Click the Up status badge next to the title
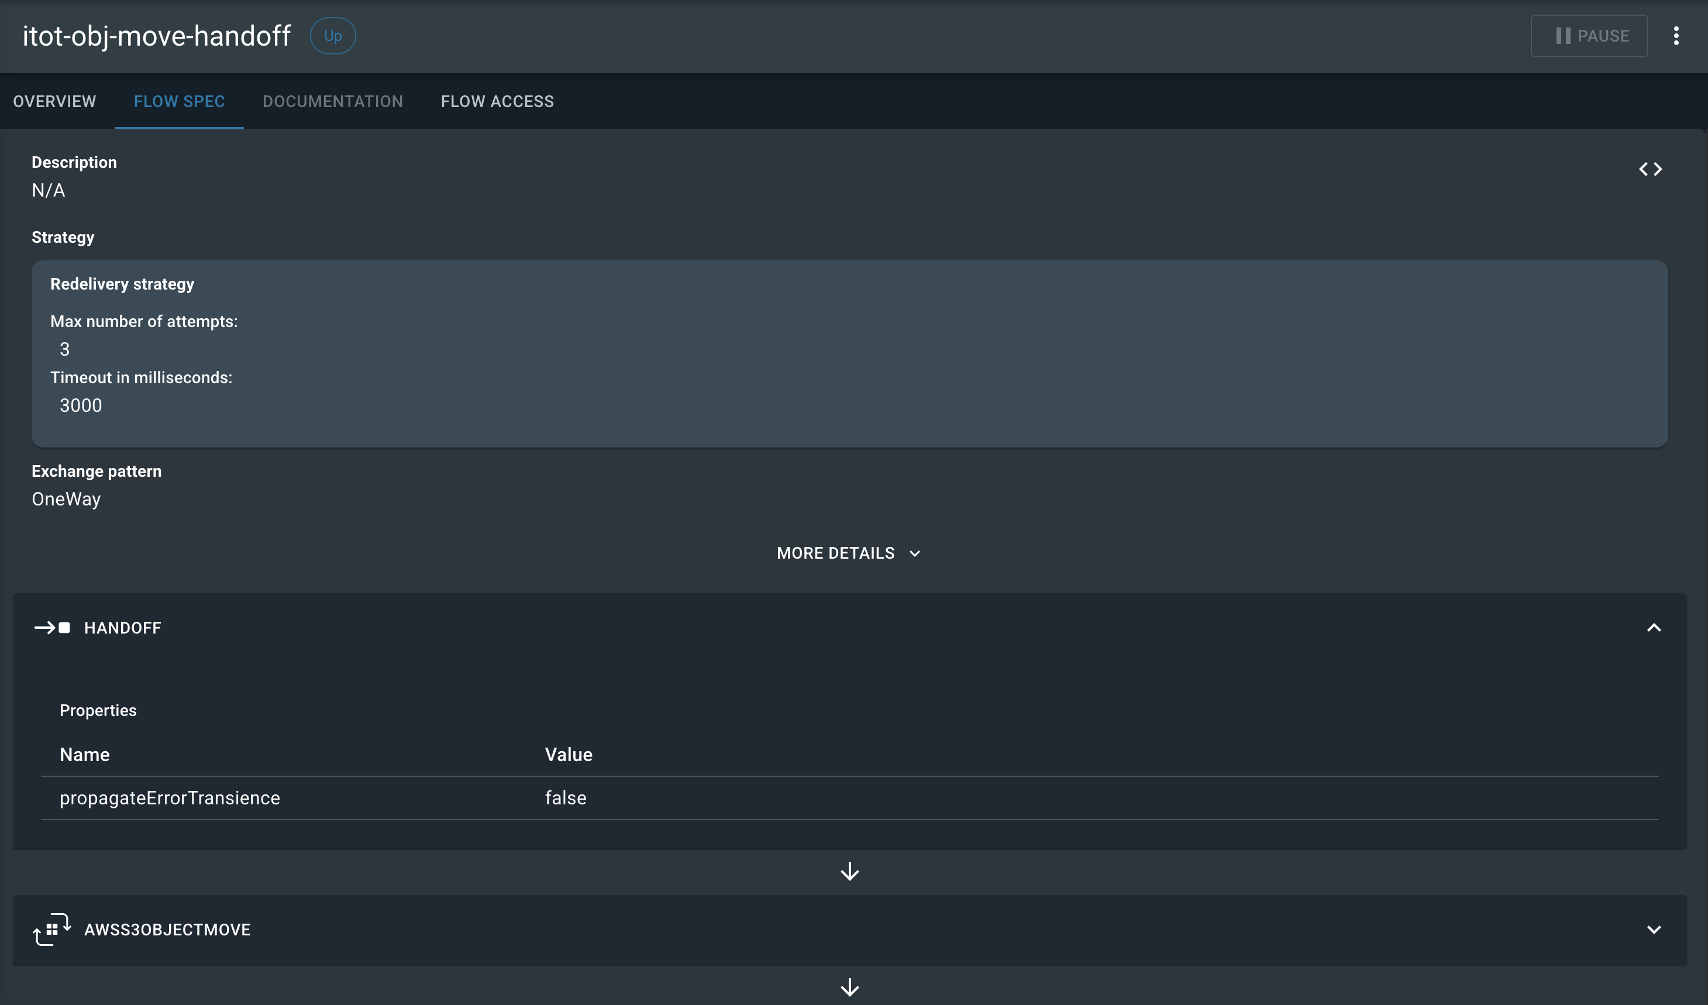This screenshot has height=1005, width=1708. click(333, 35)
